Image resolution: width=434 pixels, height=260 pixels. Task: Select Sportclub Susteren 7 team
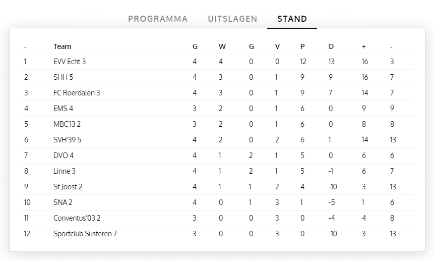pyautogui.click(x=85, y=234)
